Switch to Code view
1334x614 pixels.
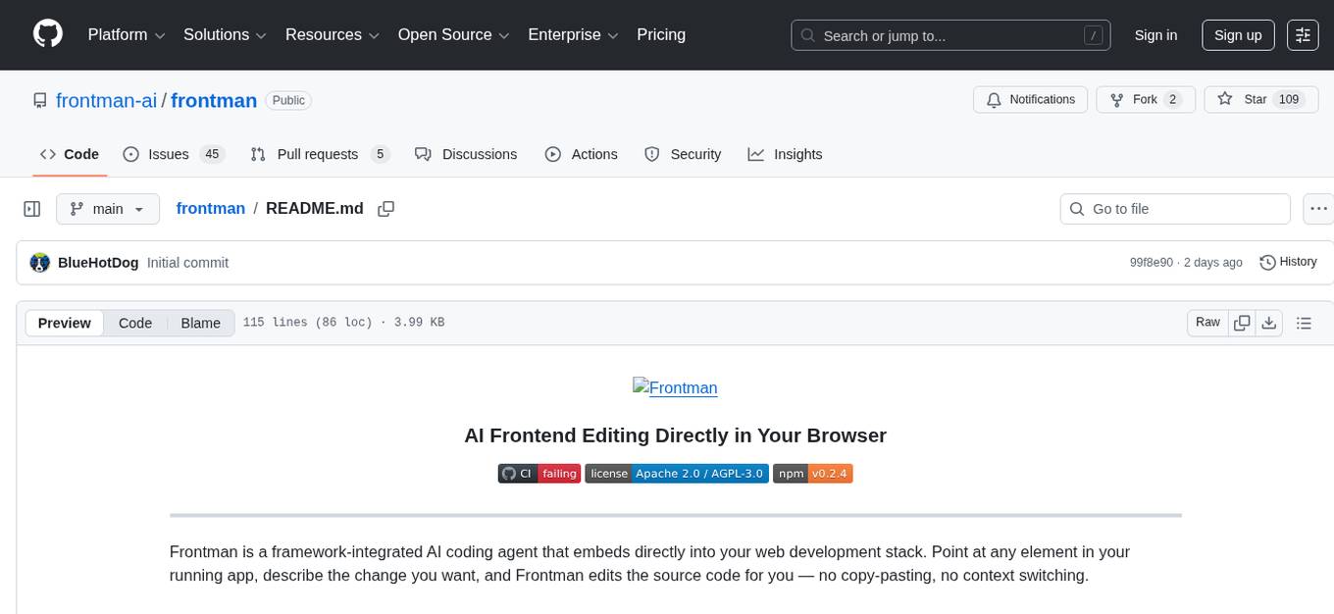(135, 323)
